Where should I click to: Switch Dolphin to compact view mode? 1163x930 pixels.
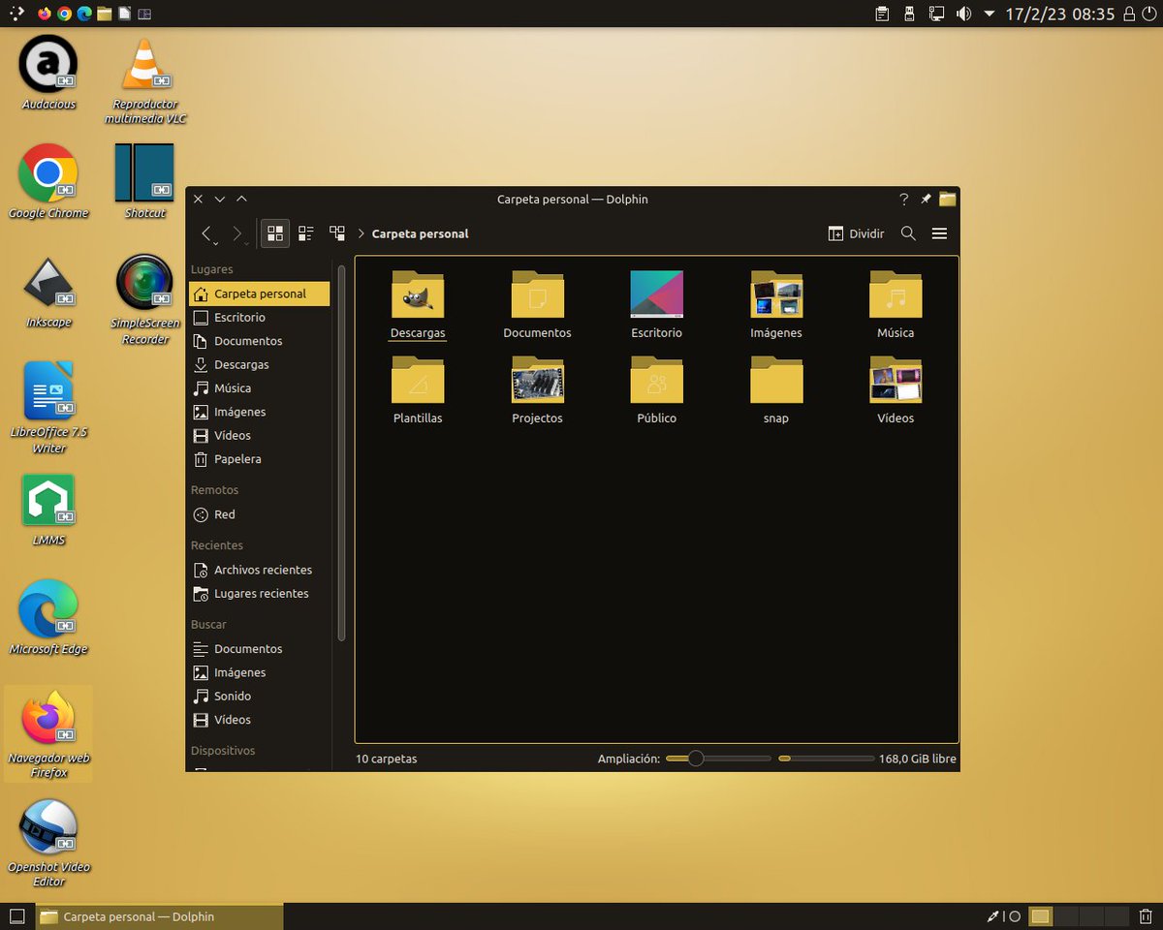tap(306, 233)
